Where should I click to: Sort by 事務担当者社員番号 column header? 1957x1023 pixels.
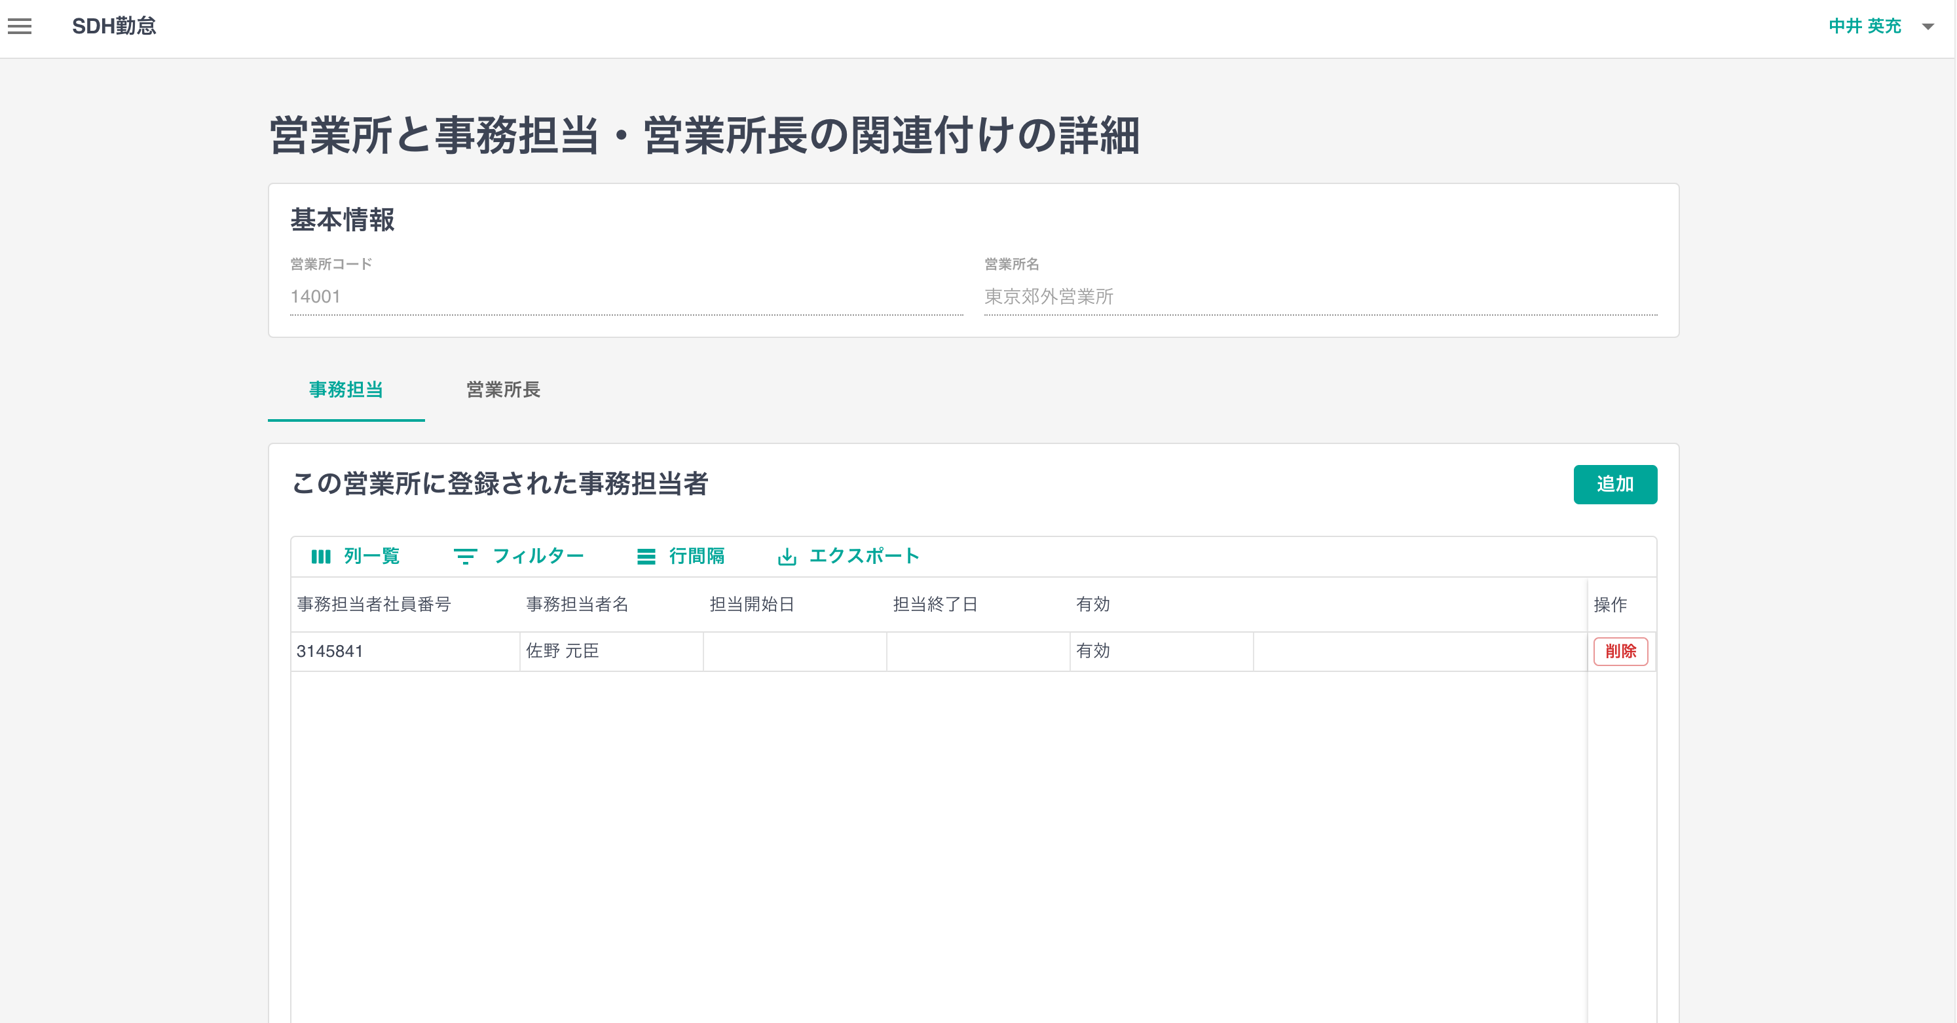pyautogui.click(x=374, y=604)
